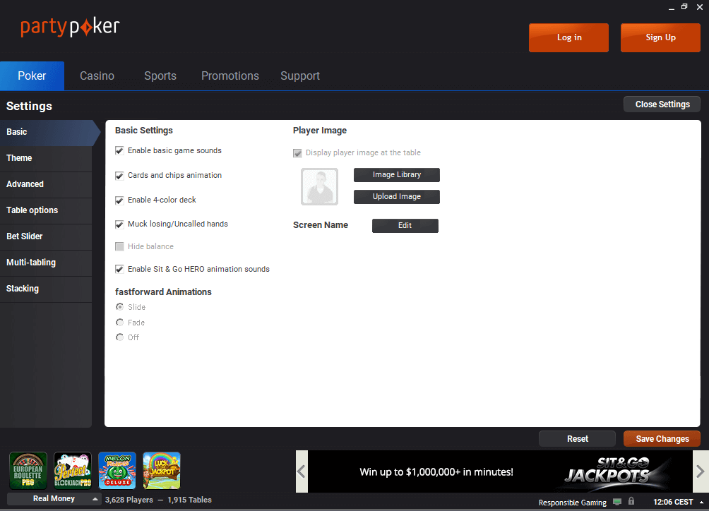Toggle Sit & Go HERO animation sounds
Viewport: 709px width, 511px height.
coord(119,270)
